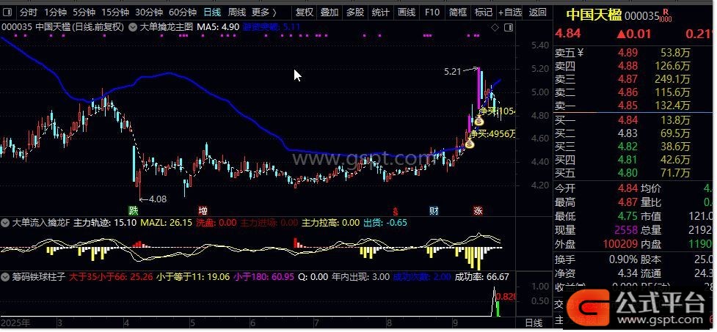The width and height of the screenshot is (717, 332).
Task: Click the red 涨 event marker
Action: pos(478,210)
